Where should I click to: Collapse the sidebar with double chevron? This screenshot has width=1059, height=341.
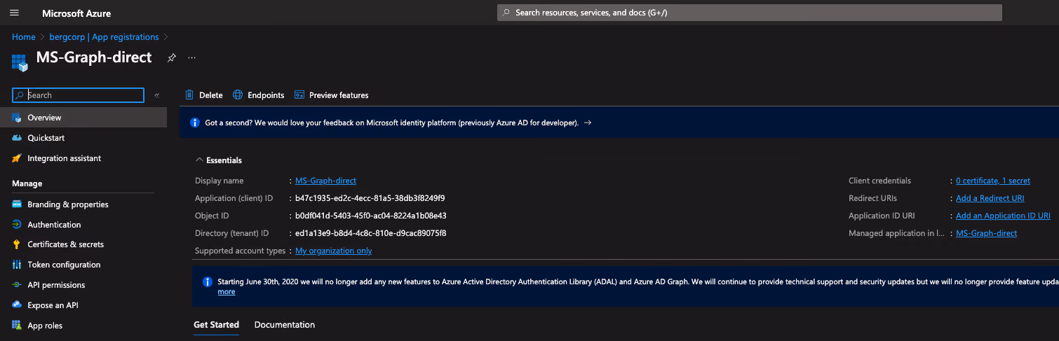(x=157, y=95)
